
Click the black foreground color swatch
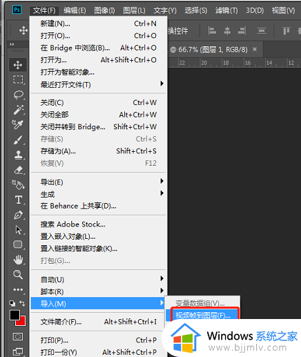14,315
